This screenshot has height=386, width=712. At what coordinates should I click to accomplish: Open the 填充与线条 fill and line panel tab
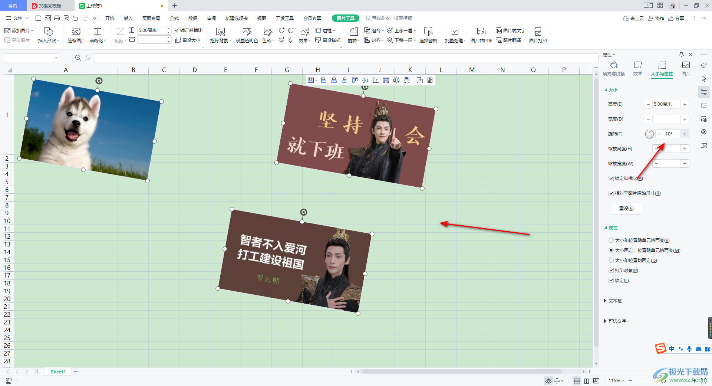614,69
